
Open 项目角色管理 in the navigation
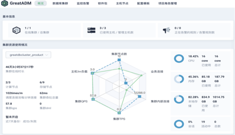coord(168,3)
